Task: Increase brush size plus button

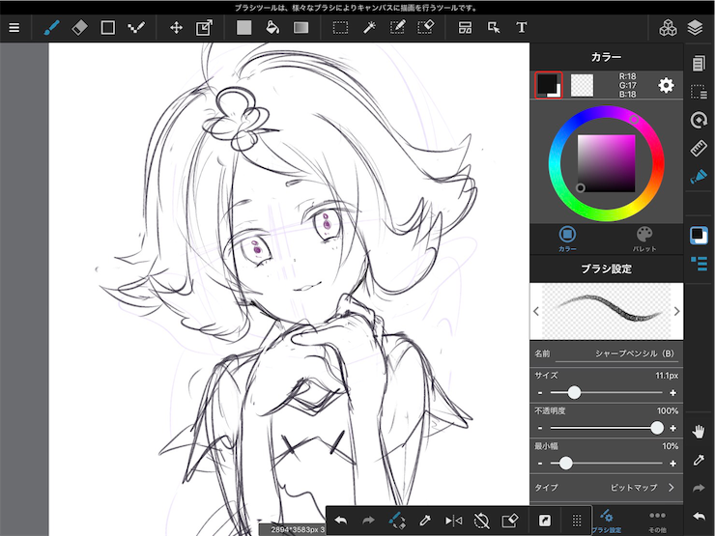Action: pos(673,393)
